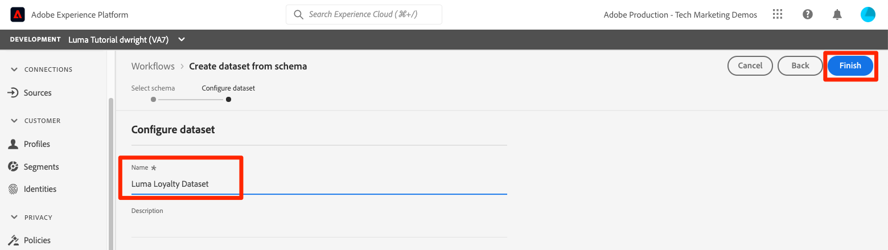Navigate to Identities in the sidebar
The height and width of the screenshot is (250, 888).
[40, 189]
